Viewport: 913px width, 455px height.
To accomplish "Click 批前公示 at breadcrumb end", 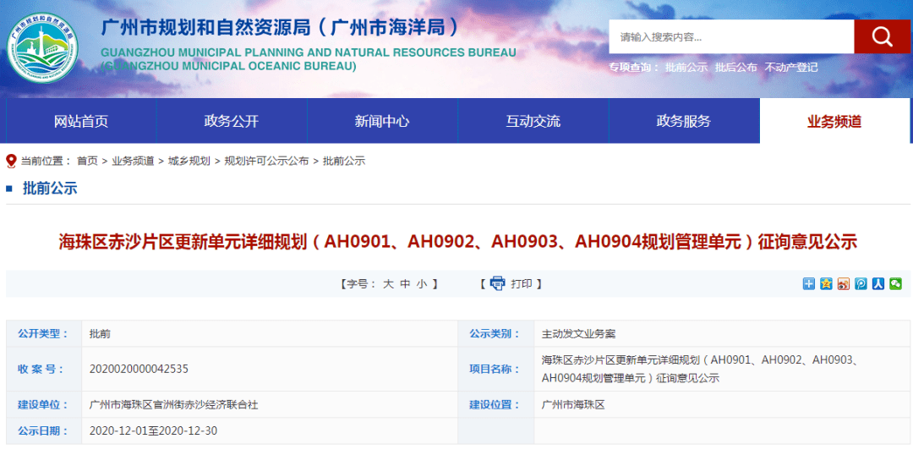I will 344,162.
